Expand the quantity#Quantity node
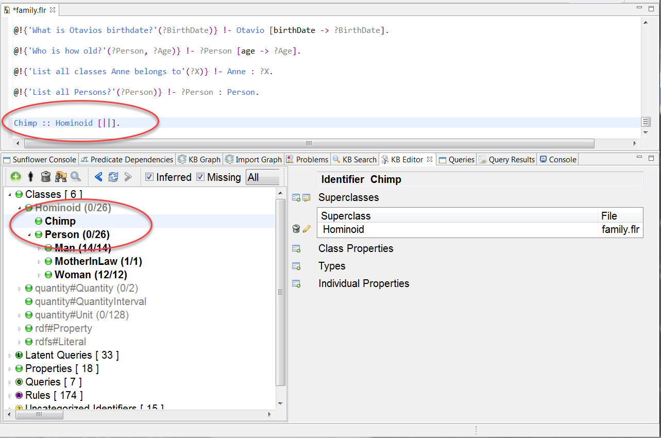 [20, 288]
